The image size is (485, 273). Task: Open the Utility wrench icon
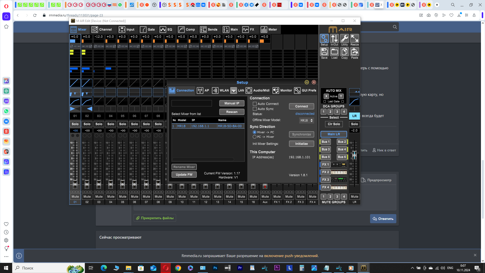(x=344, y=39)
